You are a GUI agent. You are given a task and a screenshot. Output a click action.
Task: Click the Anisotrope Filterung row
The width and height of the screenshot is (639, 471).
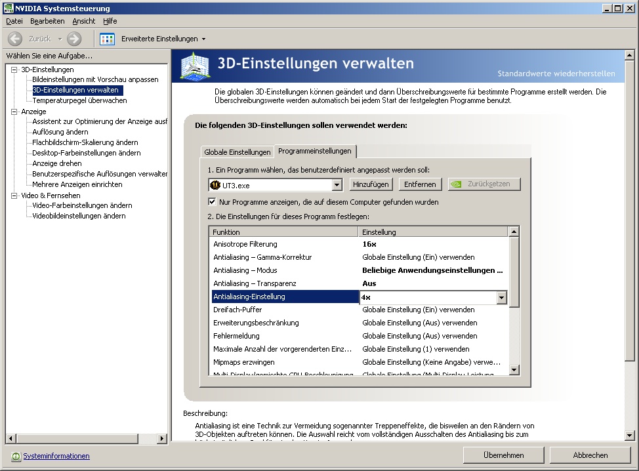pyautogui.click(x=360, y=244)
